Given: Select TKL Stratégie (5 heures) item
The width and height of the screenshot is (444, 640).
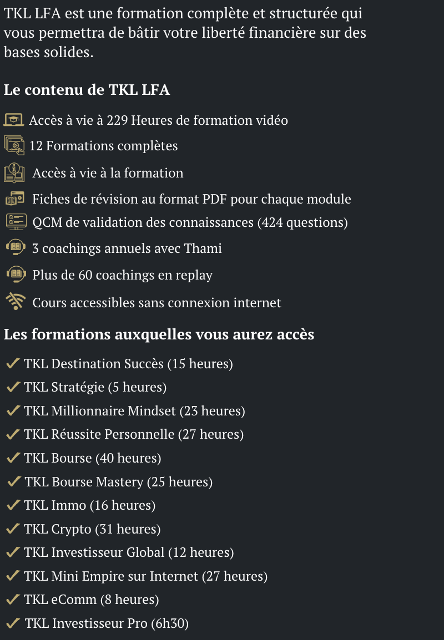Looking at the screenshot, I should point(95,387).
